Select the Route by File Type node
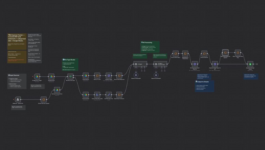This screenshot has width=265, height=150. (70, 76)
